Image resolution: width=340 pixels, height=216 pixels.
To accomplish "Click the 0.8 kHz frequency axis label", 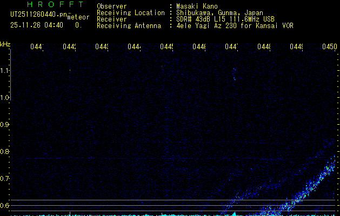I will (x=5, y=151).
